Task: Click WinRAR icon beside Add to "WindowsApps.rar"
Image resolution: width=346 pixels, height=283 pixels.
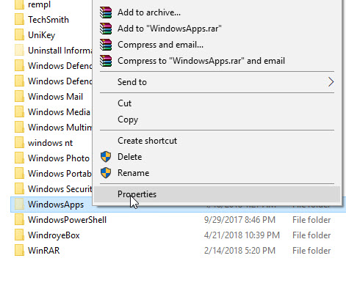Action: [106, 29]
